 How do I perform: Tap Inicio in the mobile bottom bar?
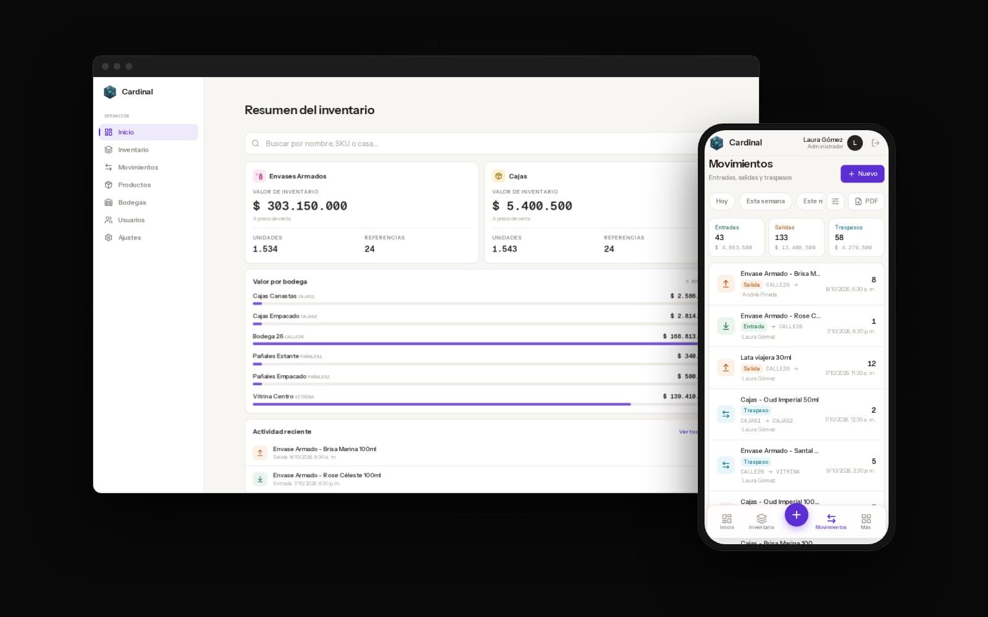click(727, 522)
